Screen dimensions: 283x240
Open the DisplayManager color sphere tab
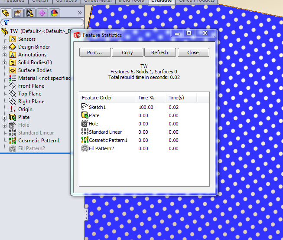(x=54, y=13)
